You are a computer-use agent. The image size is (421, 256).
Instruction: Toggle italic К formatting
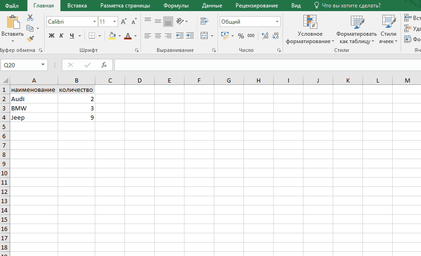click(61, 36)
